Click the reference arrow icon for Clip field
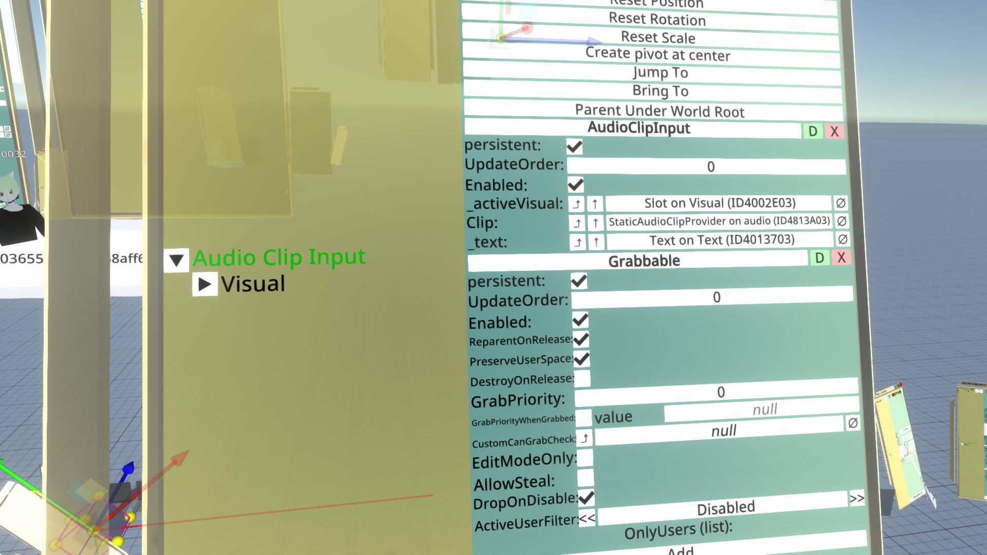This screenshot has width=987, height=555. pos(578,223)
